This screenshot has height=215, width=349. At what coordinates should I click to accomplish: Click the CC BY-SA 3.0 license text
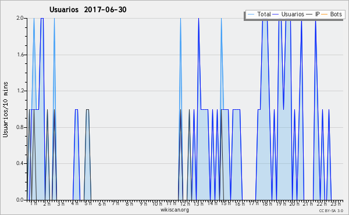click(x=331, y=210)
